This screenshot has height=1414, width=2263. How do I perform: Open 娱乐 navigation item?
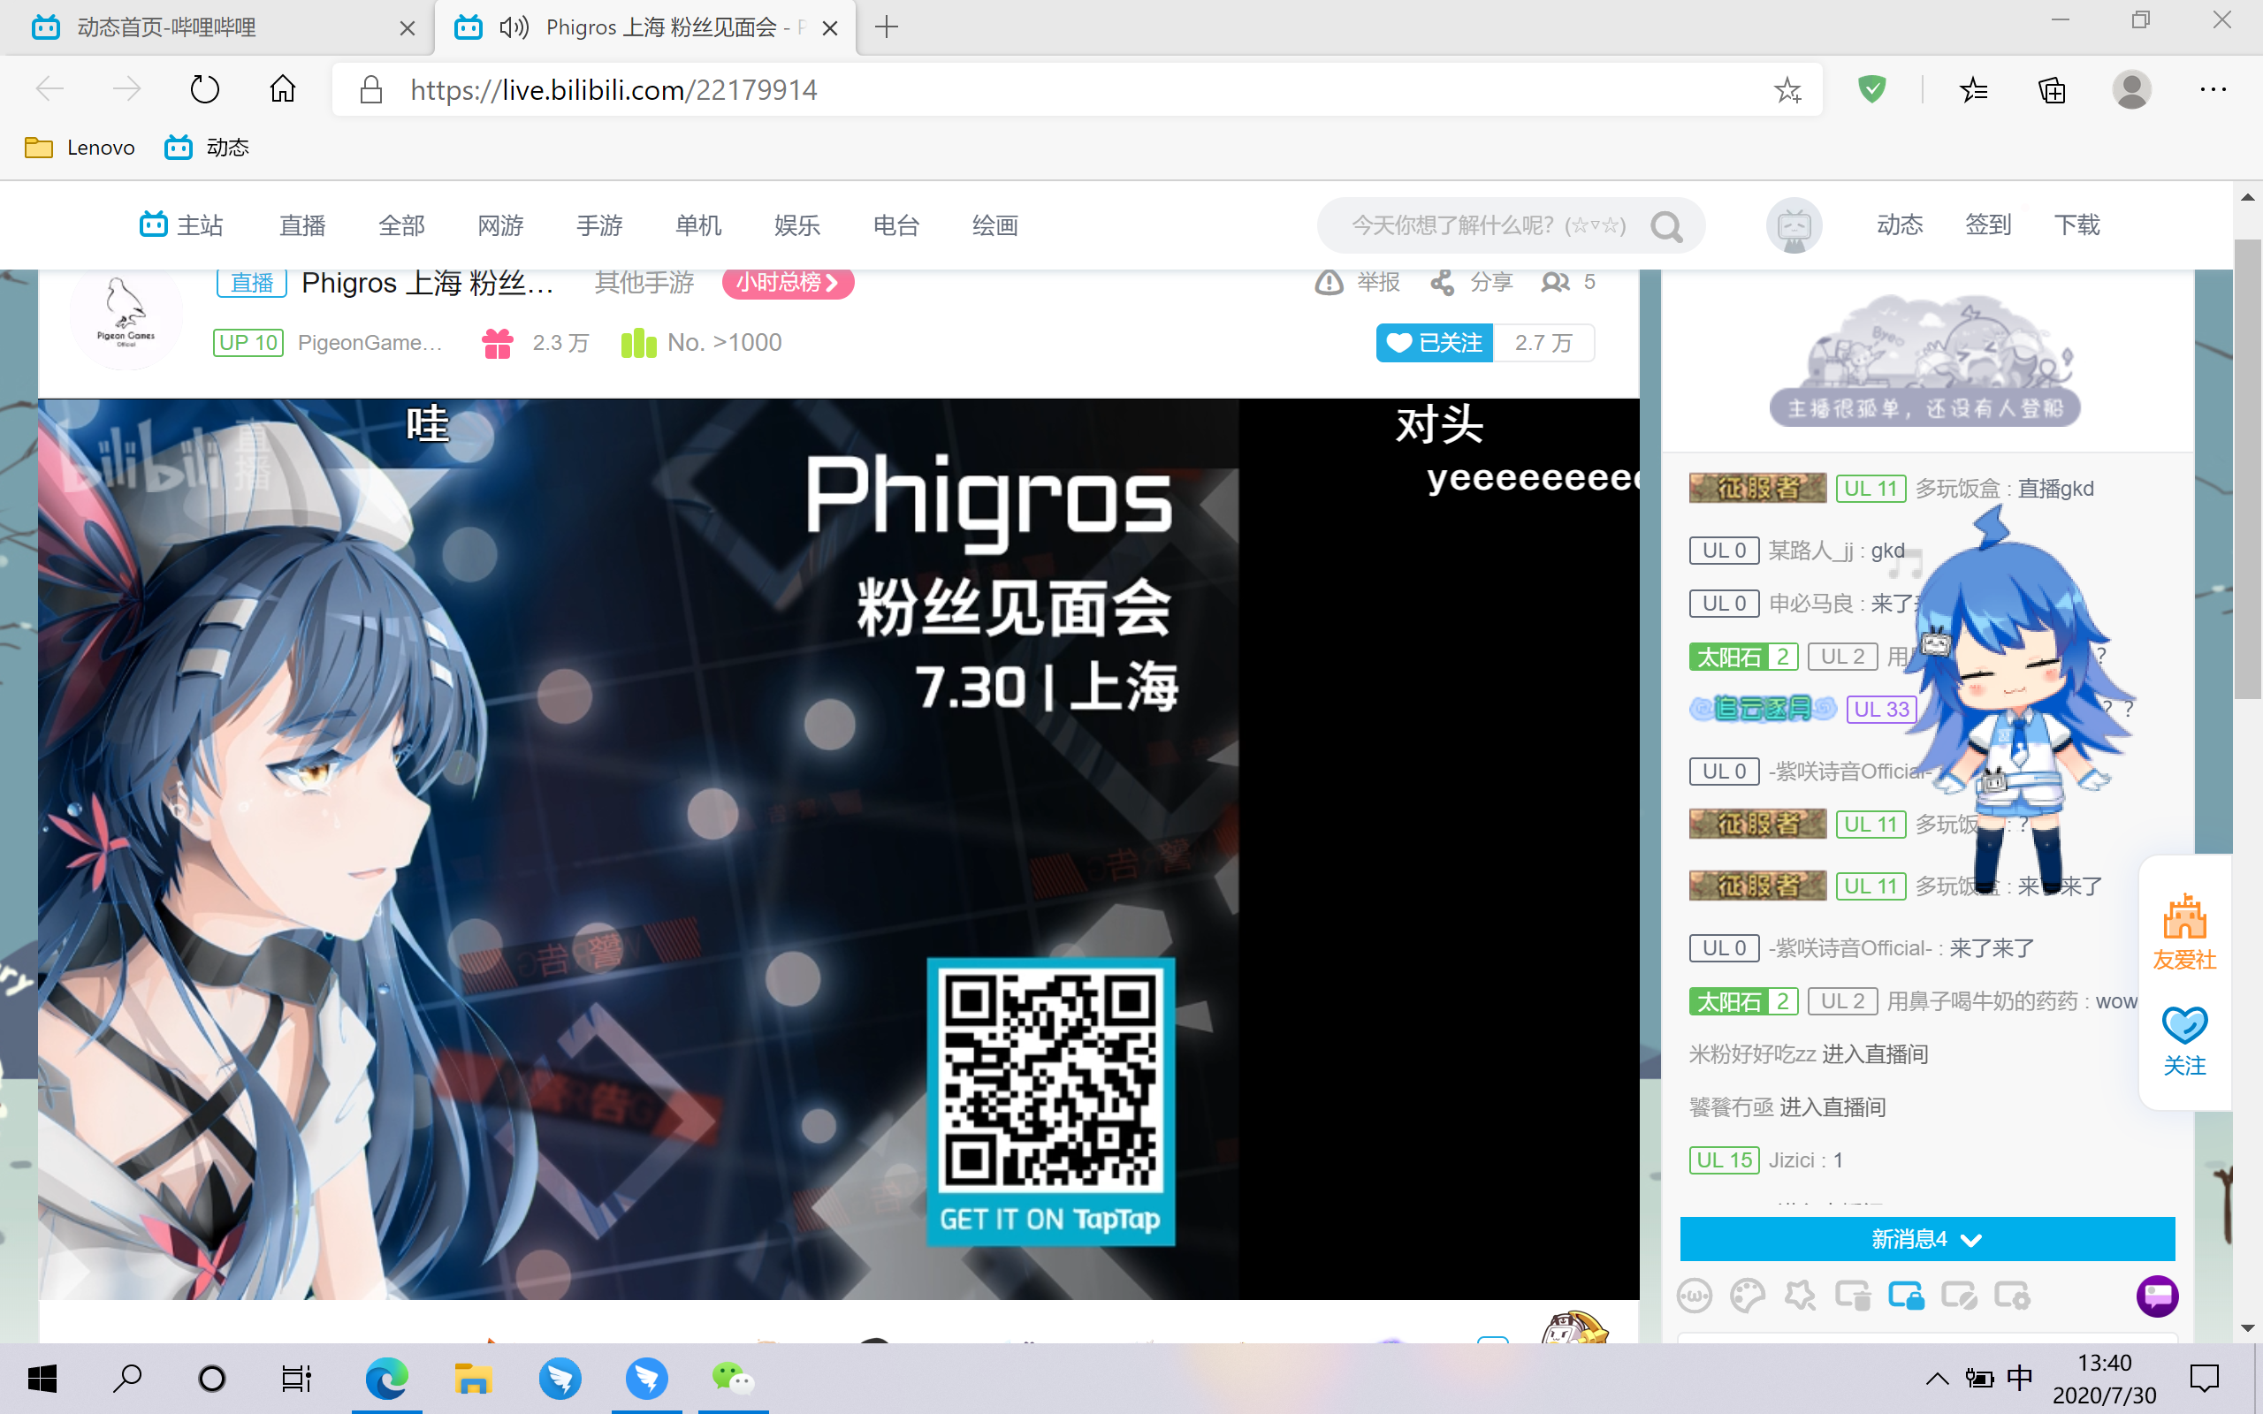click(x=797, y=225)
